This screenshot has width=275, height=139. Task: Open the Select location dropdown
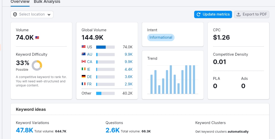(x=32, y=14)
